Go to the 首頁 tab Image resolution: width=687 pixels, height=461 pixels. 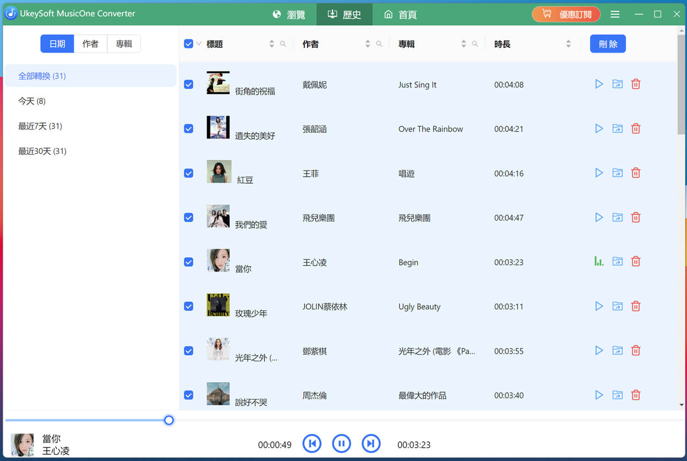coord(399,14)
